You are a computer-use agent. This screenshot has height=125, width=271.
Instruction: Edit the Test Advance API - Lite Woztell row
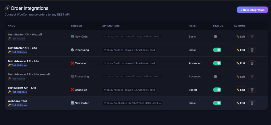click(x=241, y=77)
